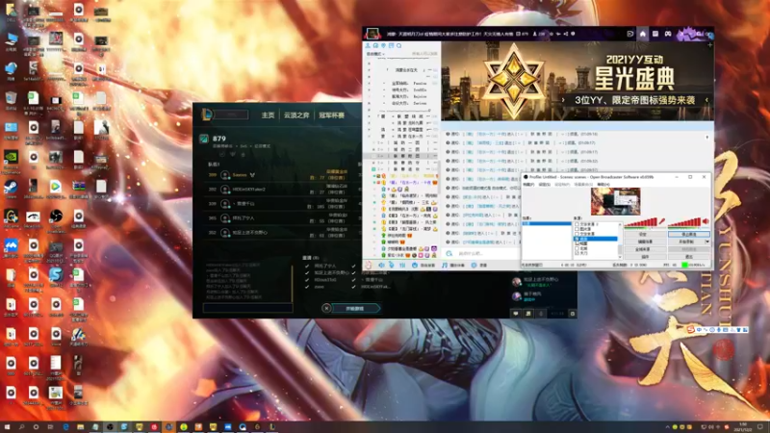The height and width of the screenshot is (433, 770).
Task: Click the search icon in YY channel toolbar
Action: 399,45
